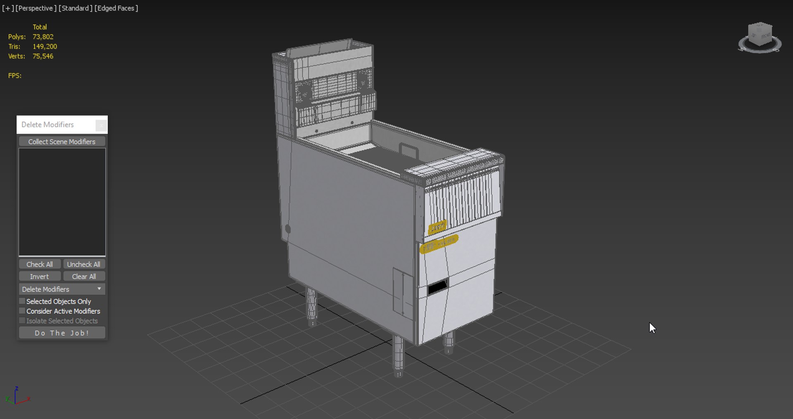Open the Edged Faces viewport menu
793x419 pixels.
point(116,8)
